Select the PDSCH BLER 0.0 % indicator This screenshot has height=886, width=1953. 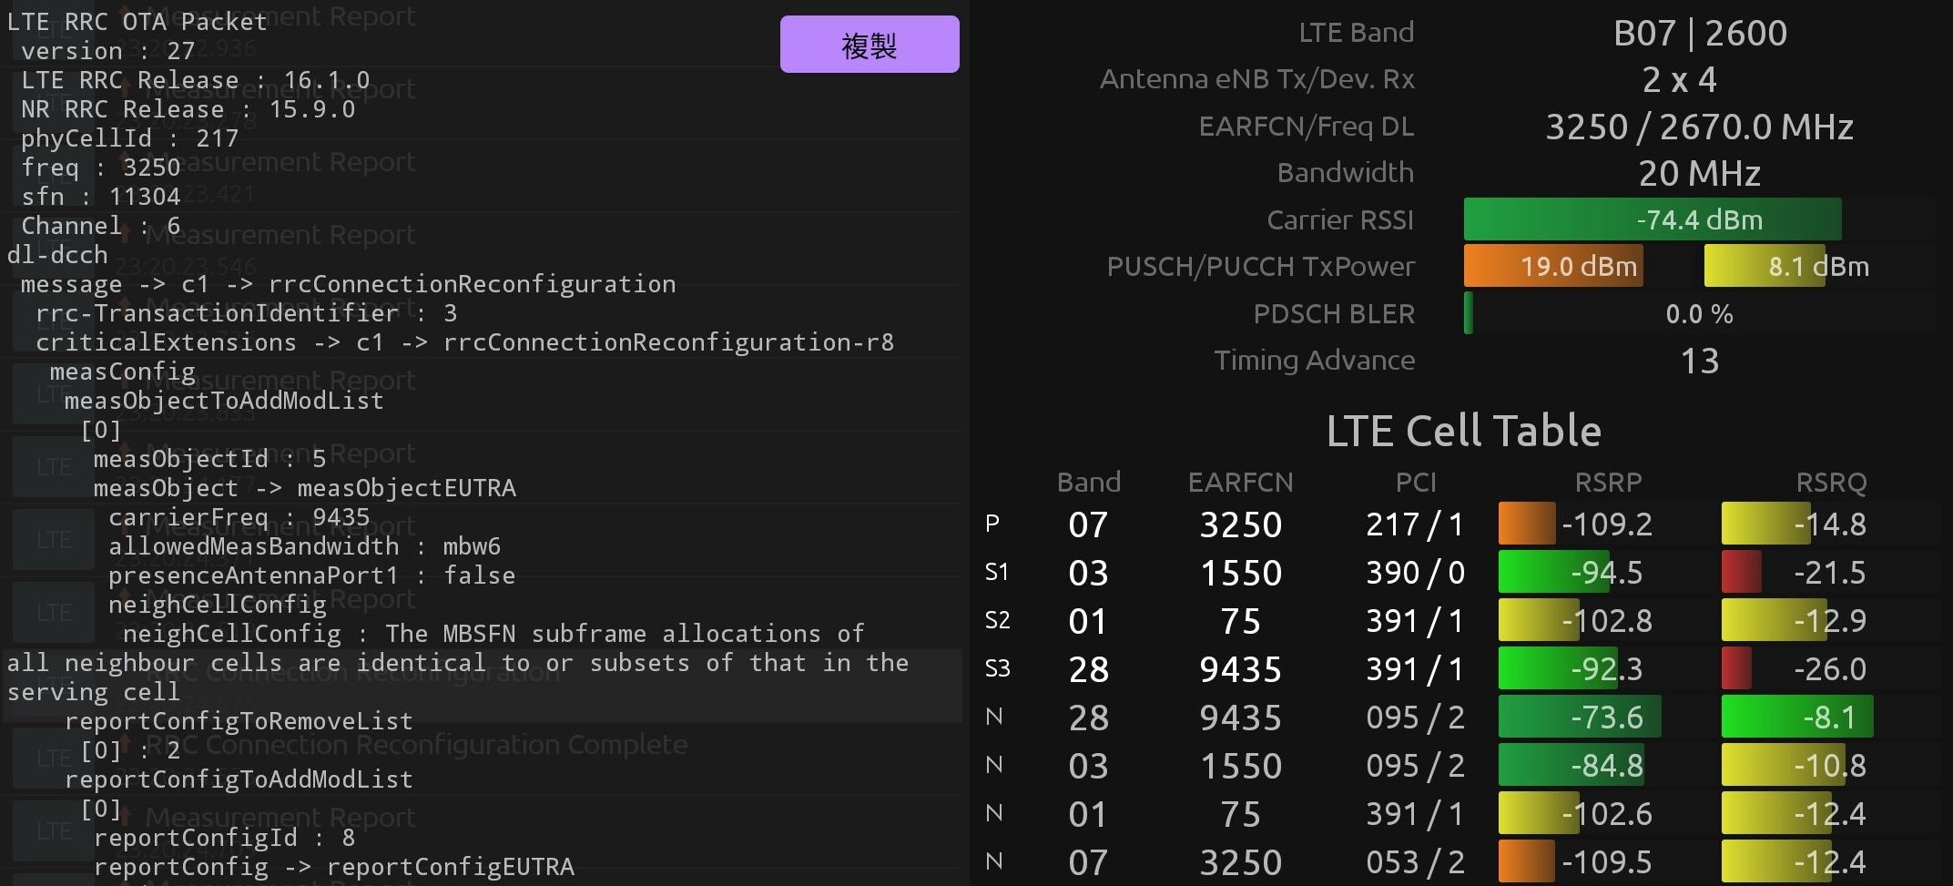(x=1699, y=314)
